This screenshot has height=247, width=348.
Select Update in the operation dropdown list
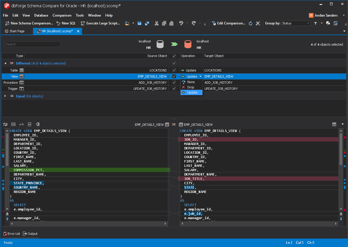[191, 92]
